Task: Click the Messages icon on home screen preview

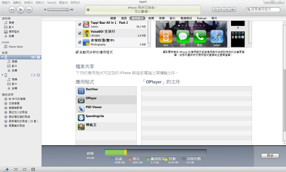Action: click(x=183, y=37)
